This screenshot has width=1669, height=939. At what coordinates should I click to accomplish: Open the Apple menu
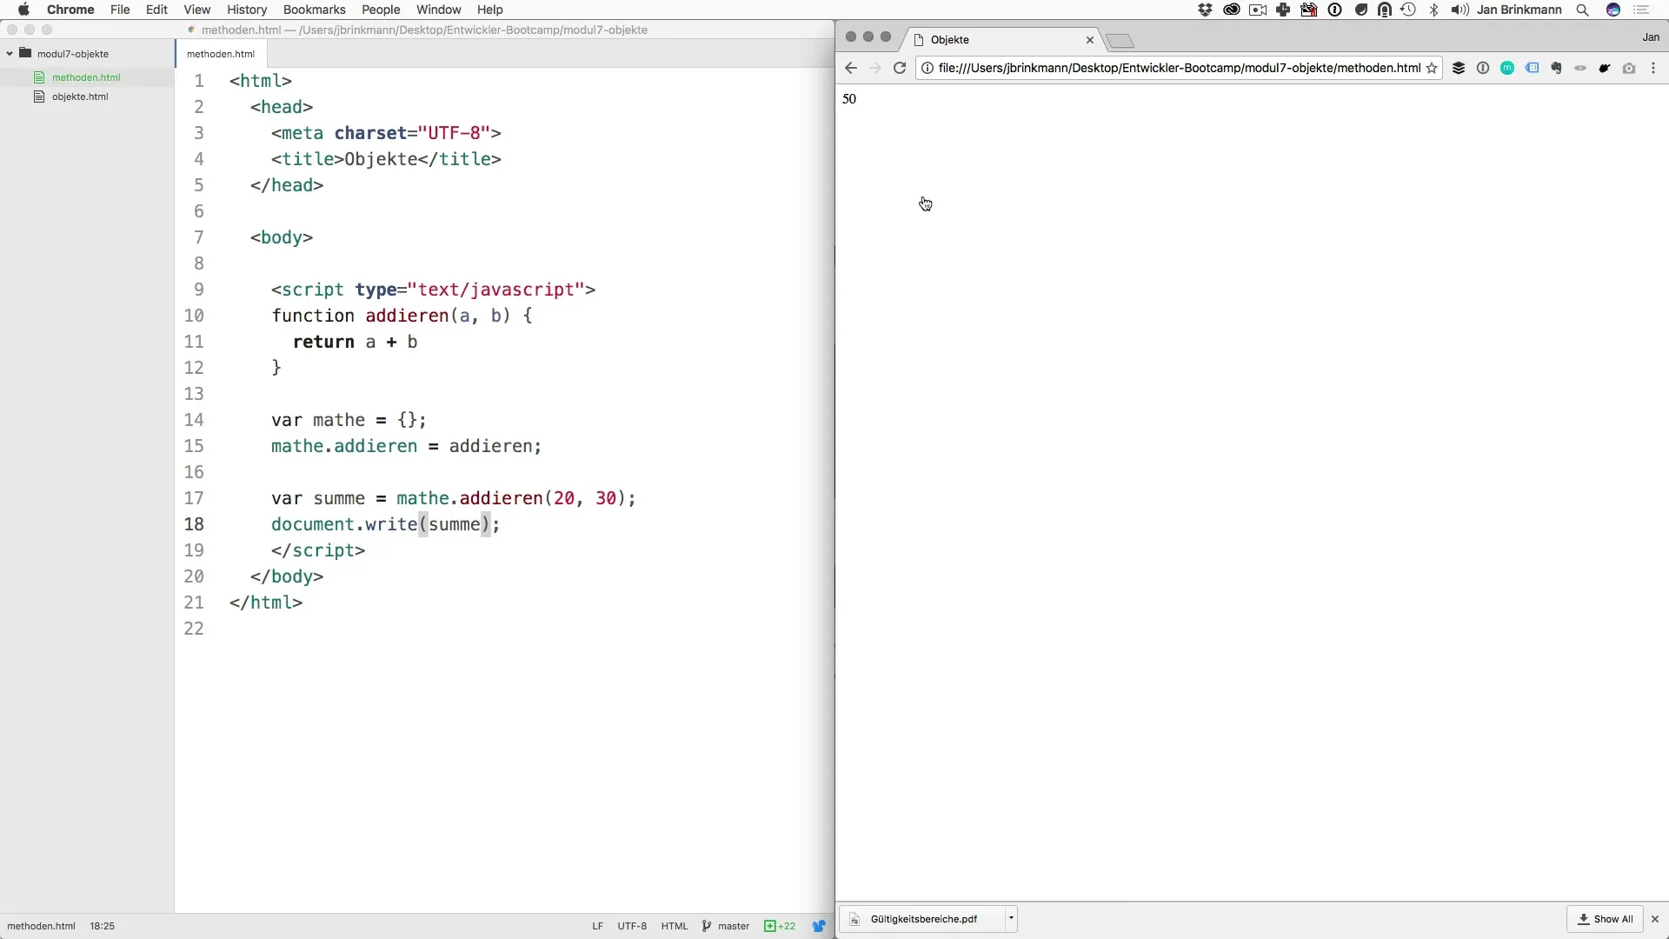tap(23, 10)
